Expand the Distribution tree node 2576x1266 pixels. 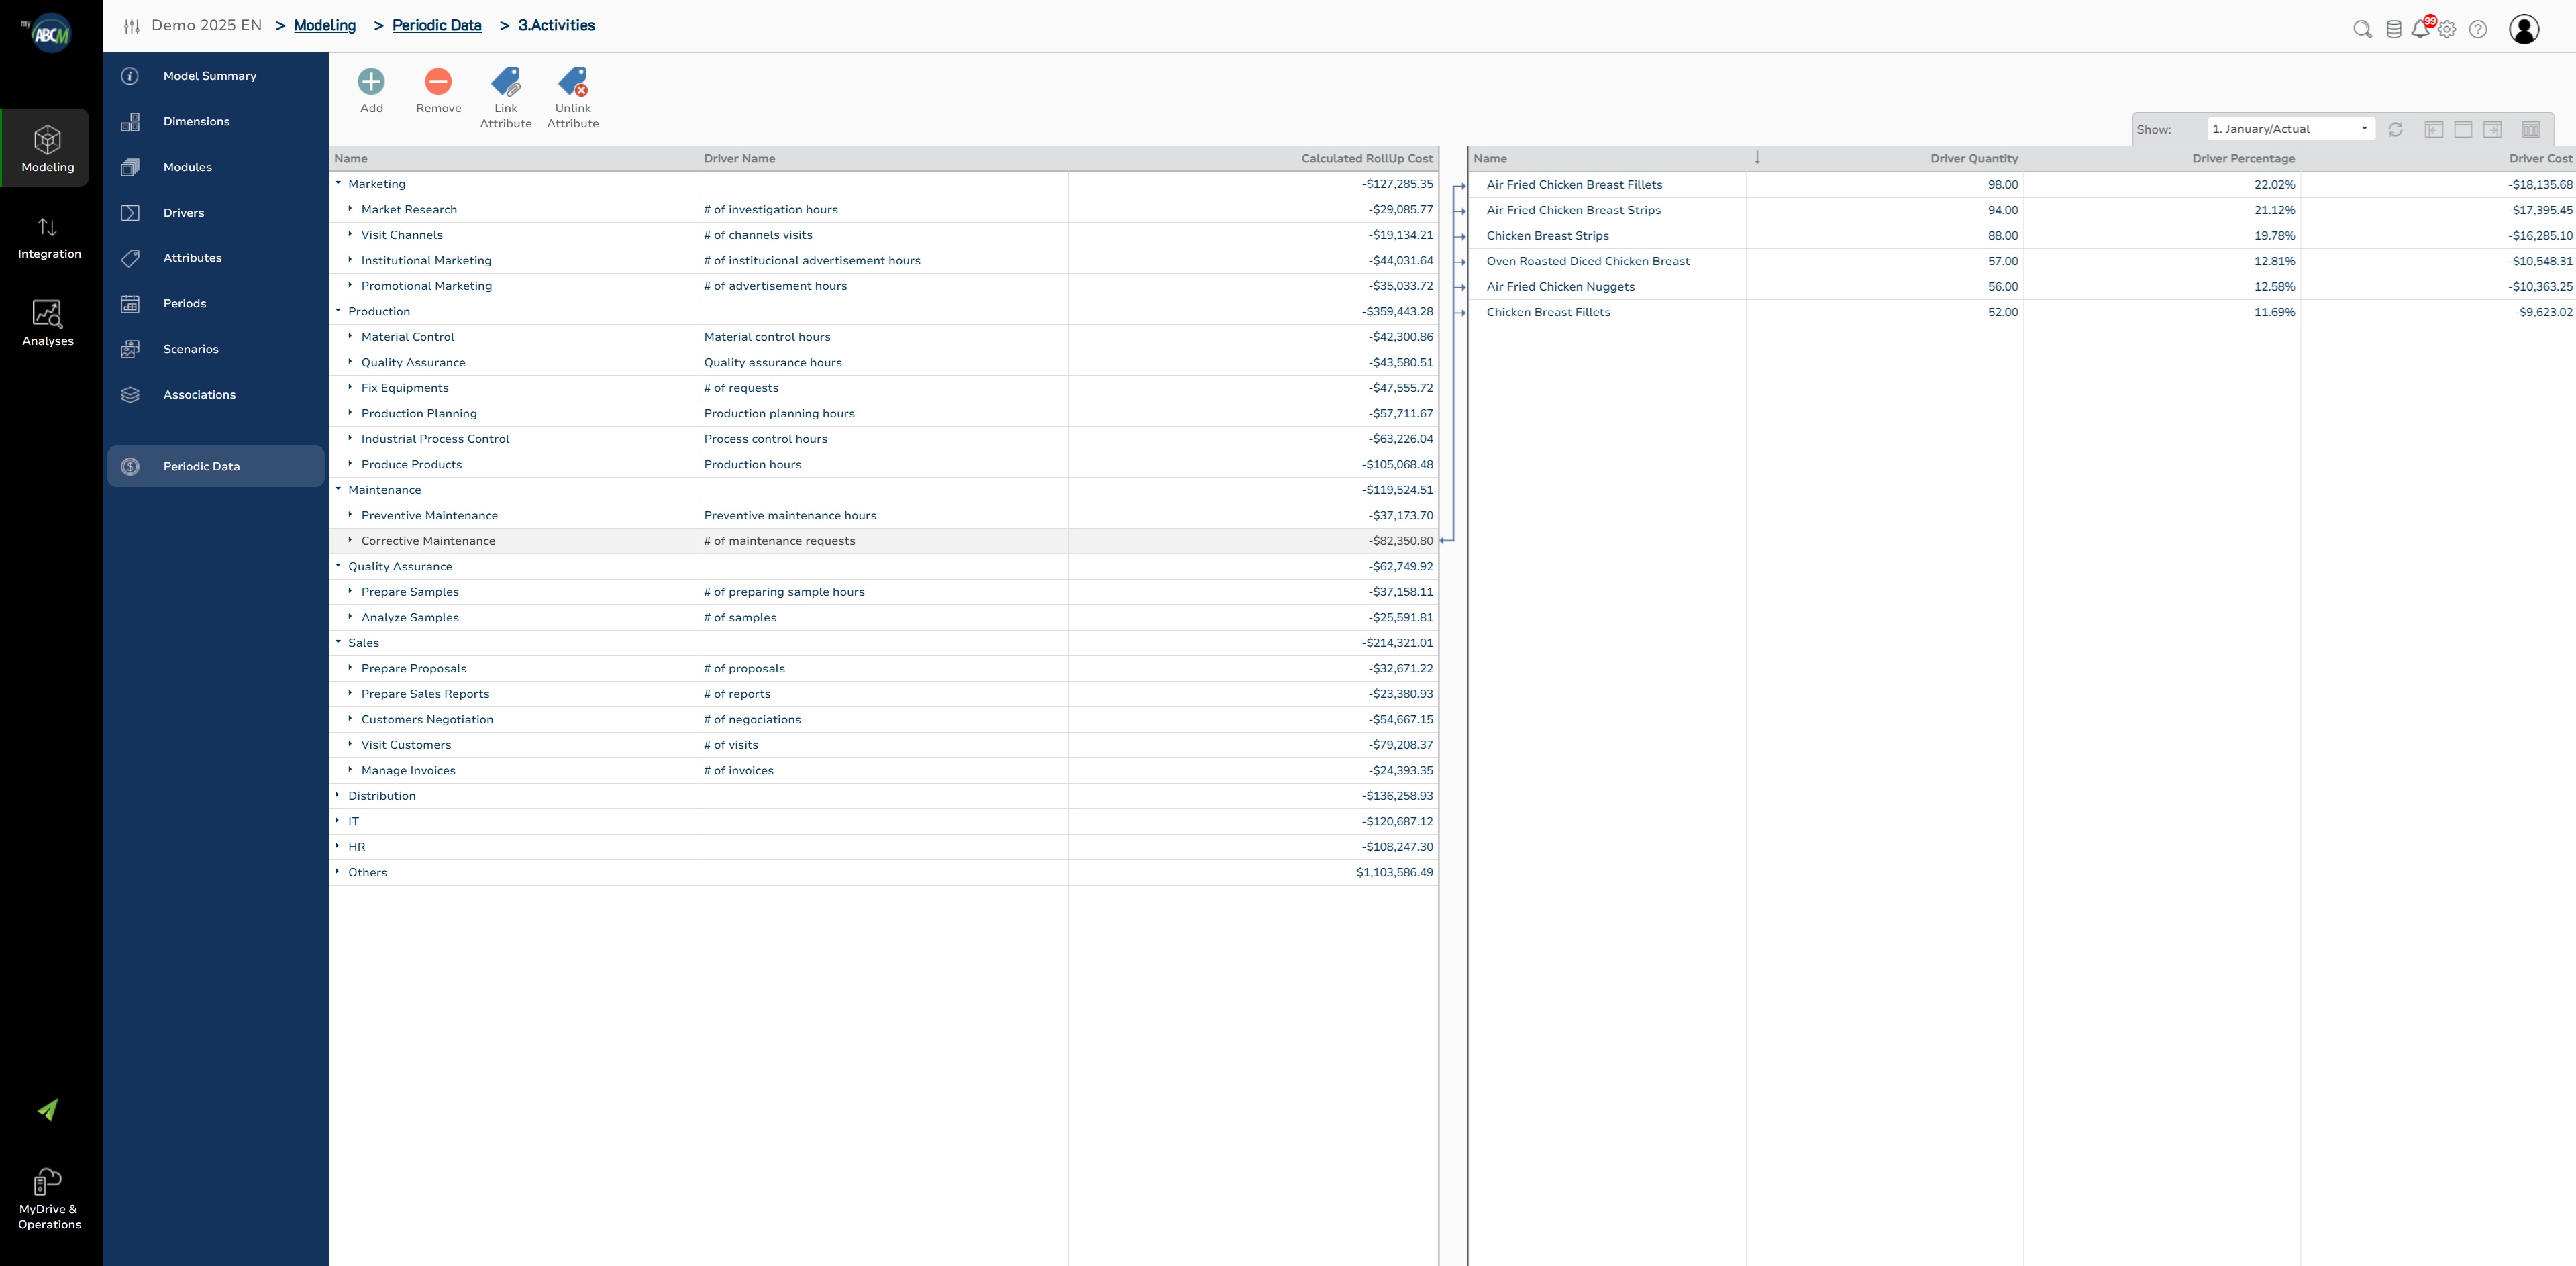click(x=337, y=795)
